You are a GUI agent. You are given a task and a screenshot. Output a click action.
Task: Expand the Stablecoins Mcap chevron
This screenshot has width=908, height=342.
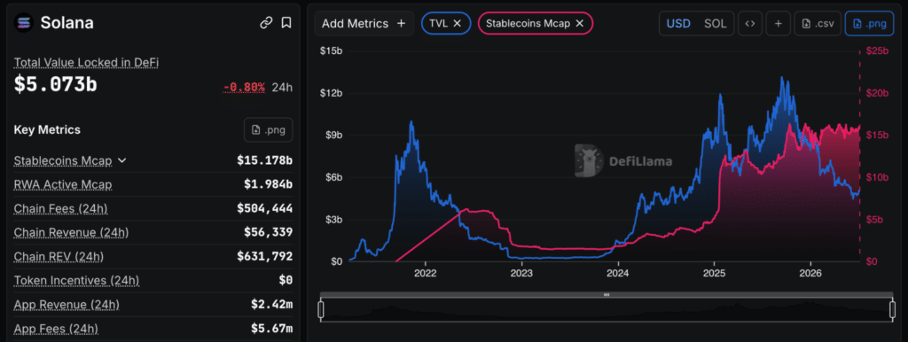(121, 160)
